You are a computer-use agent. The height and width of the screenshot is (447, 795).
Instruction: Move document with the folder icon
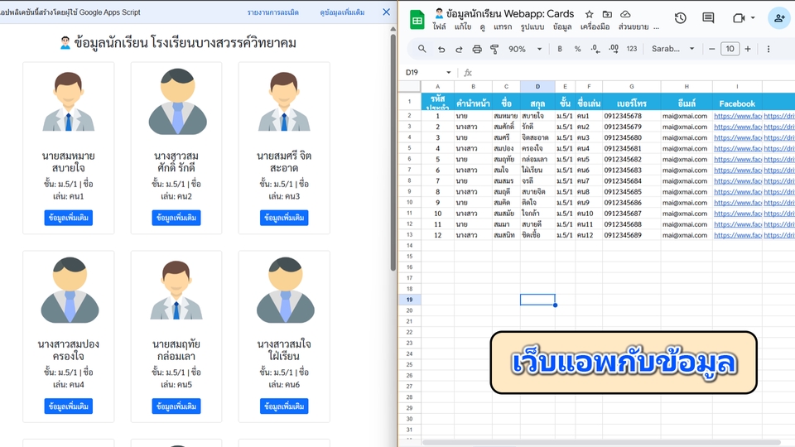pos(607,14)
